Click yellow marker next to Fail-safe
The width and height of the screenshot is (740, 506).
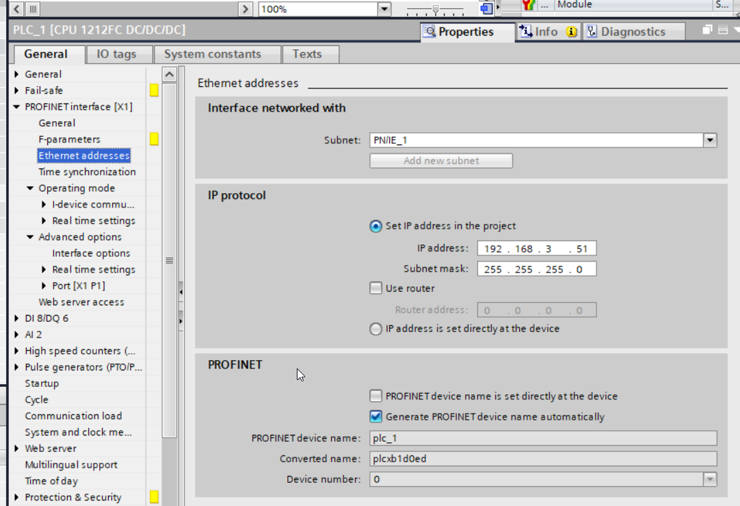coord(154,90)
